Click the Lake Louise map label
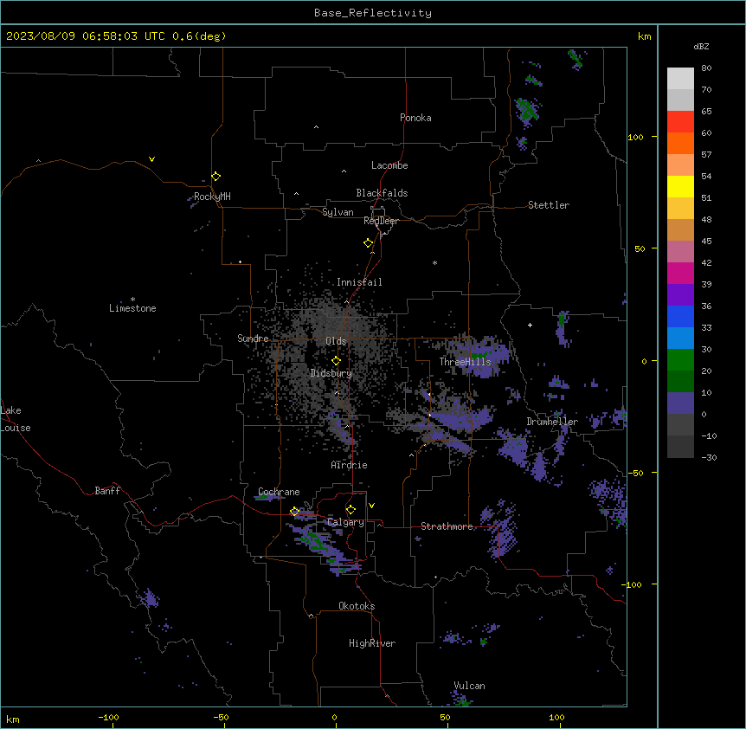 (16, 419)
